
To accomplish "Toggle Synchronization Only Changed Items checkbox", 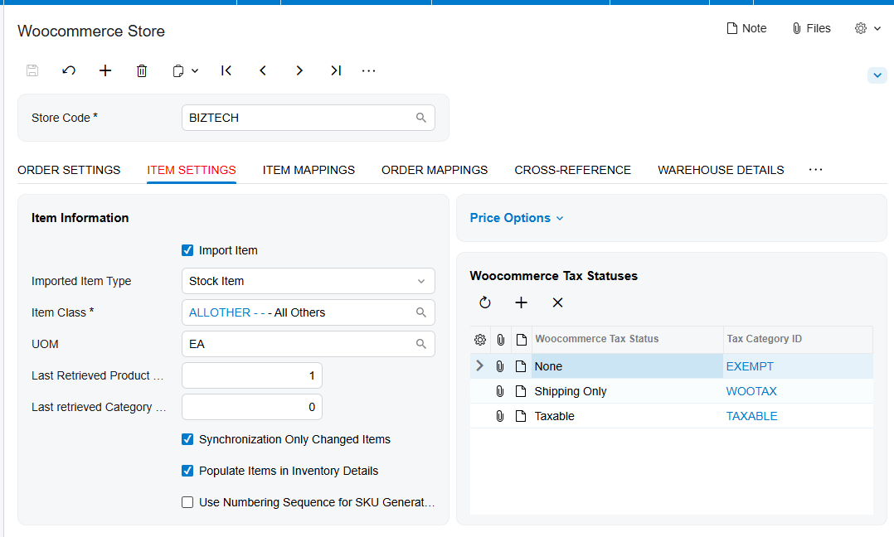I will coord(187,439).
